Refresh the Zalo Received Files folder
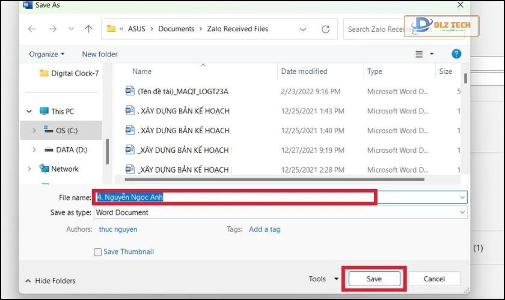This screenshot has height=300, width=505. [326, 29]
